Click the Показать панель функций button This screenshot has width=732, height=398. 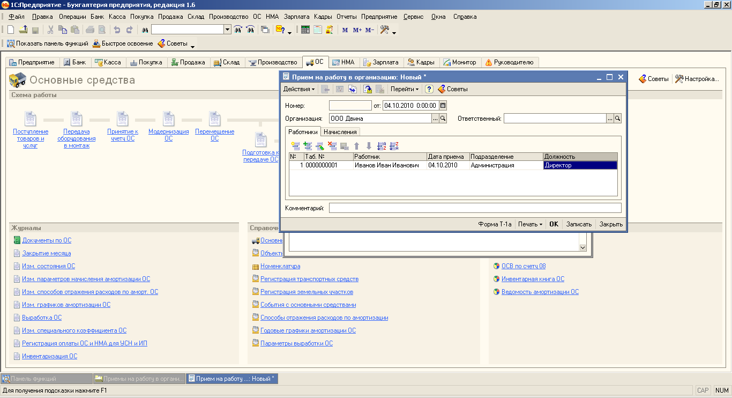[x=47, y=43]
